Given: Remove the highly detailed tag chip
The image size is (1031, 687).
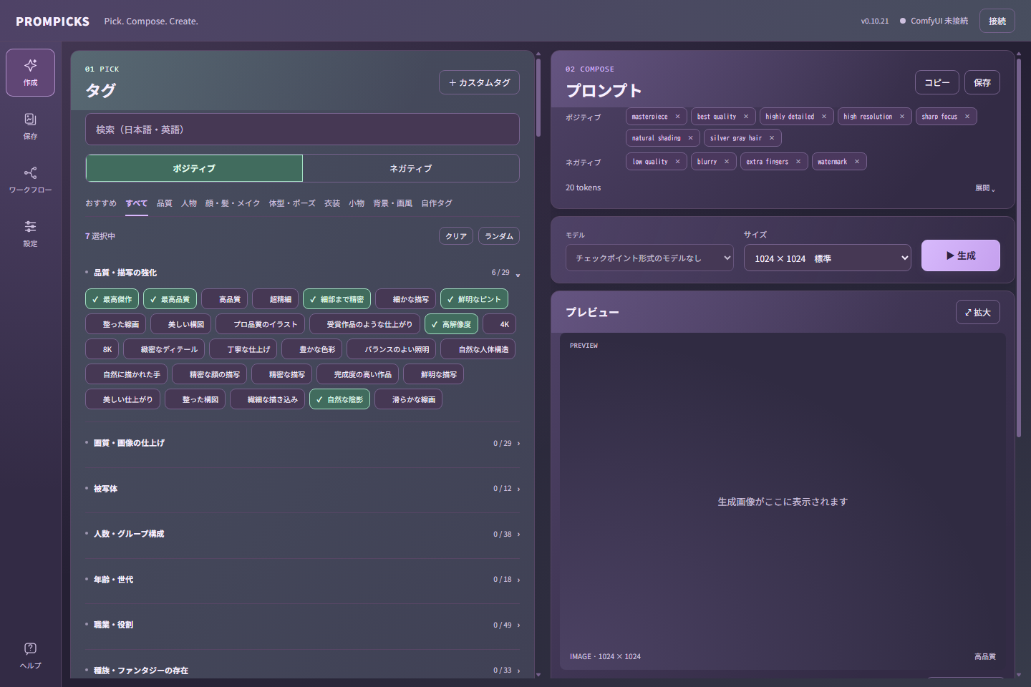Looking at the screenshot, I should (824, 117).
